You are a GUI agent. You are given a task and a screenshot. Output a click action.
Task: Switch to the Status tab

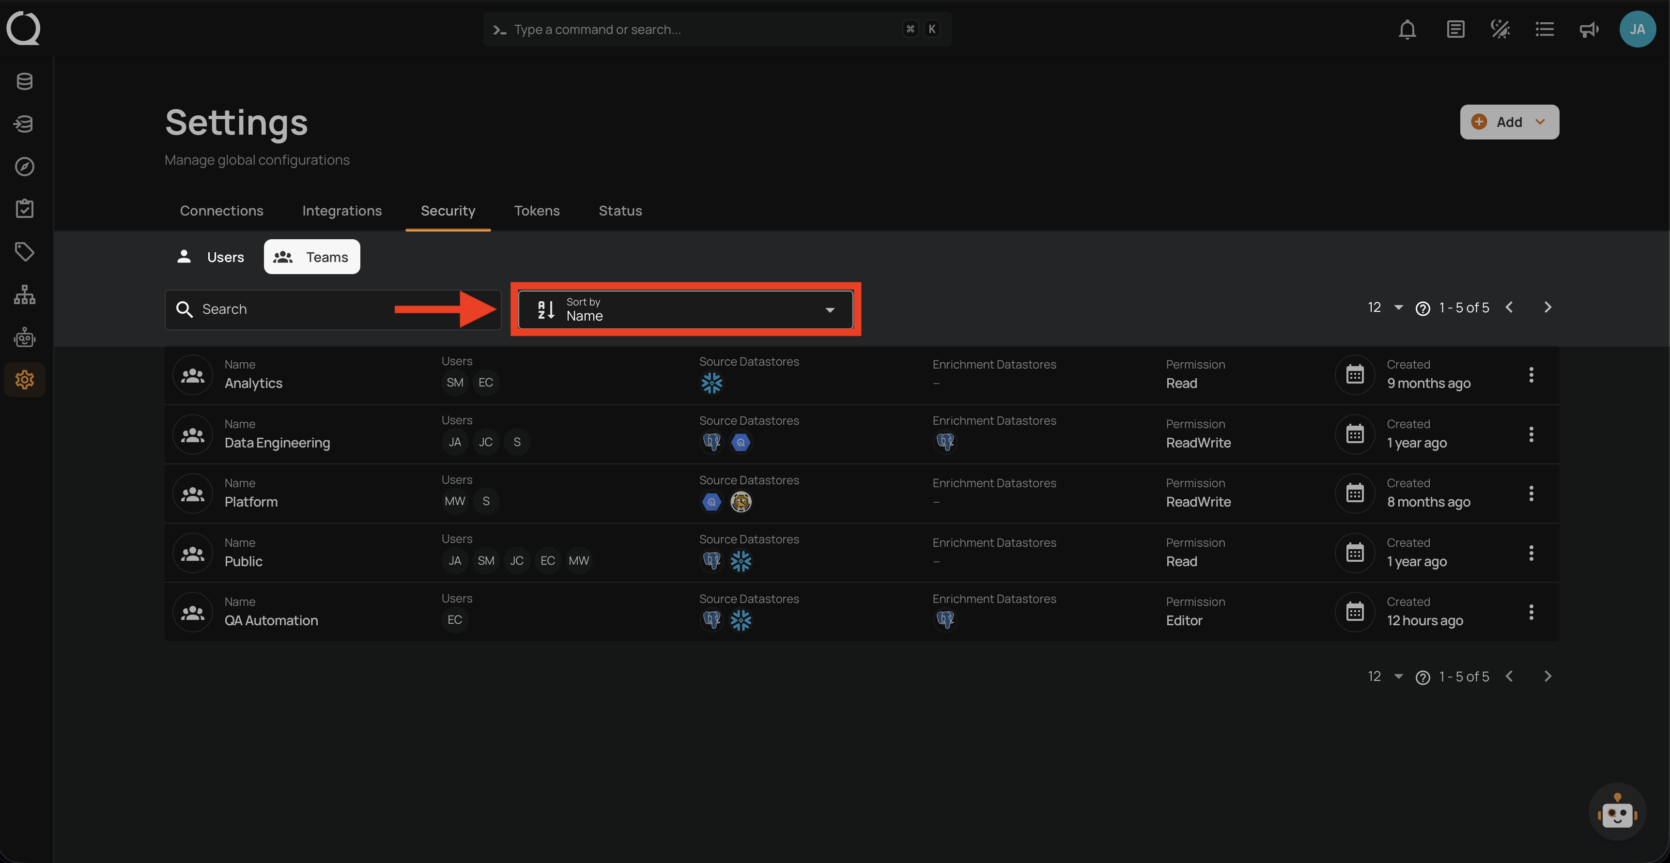coord(620,211)
